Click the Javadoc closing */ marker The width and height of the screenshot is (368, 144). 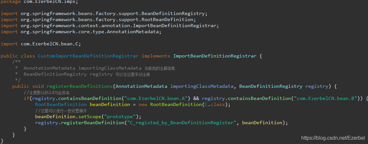17,80
